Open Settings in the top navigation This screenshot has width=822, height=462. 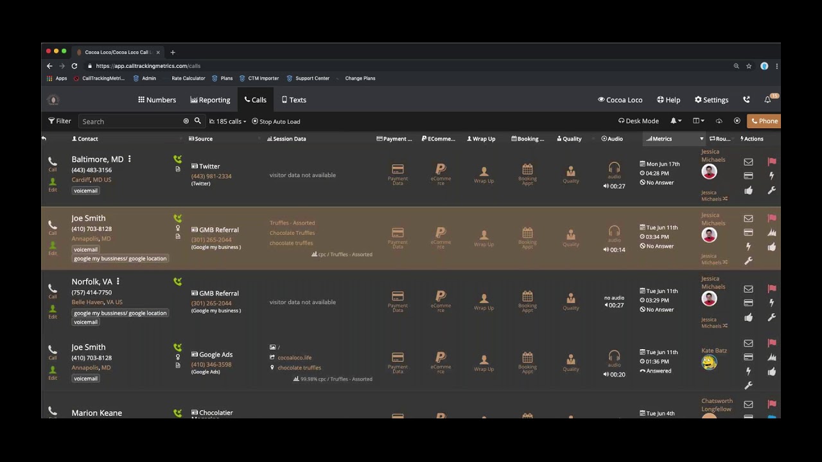pyautogui.click(x=712, y=99)
